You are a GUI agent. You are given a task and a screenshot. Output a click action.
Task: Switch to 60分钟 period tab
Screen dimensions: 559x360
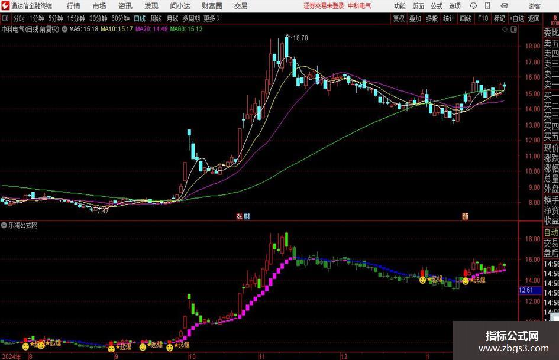[121, 18]
